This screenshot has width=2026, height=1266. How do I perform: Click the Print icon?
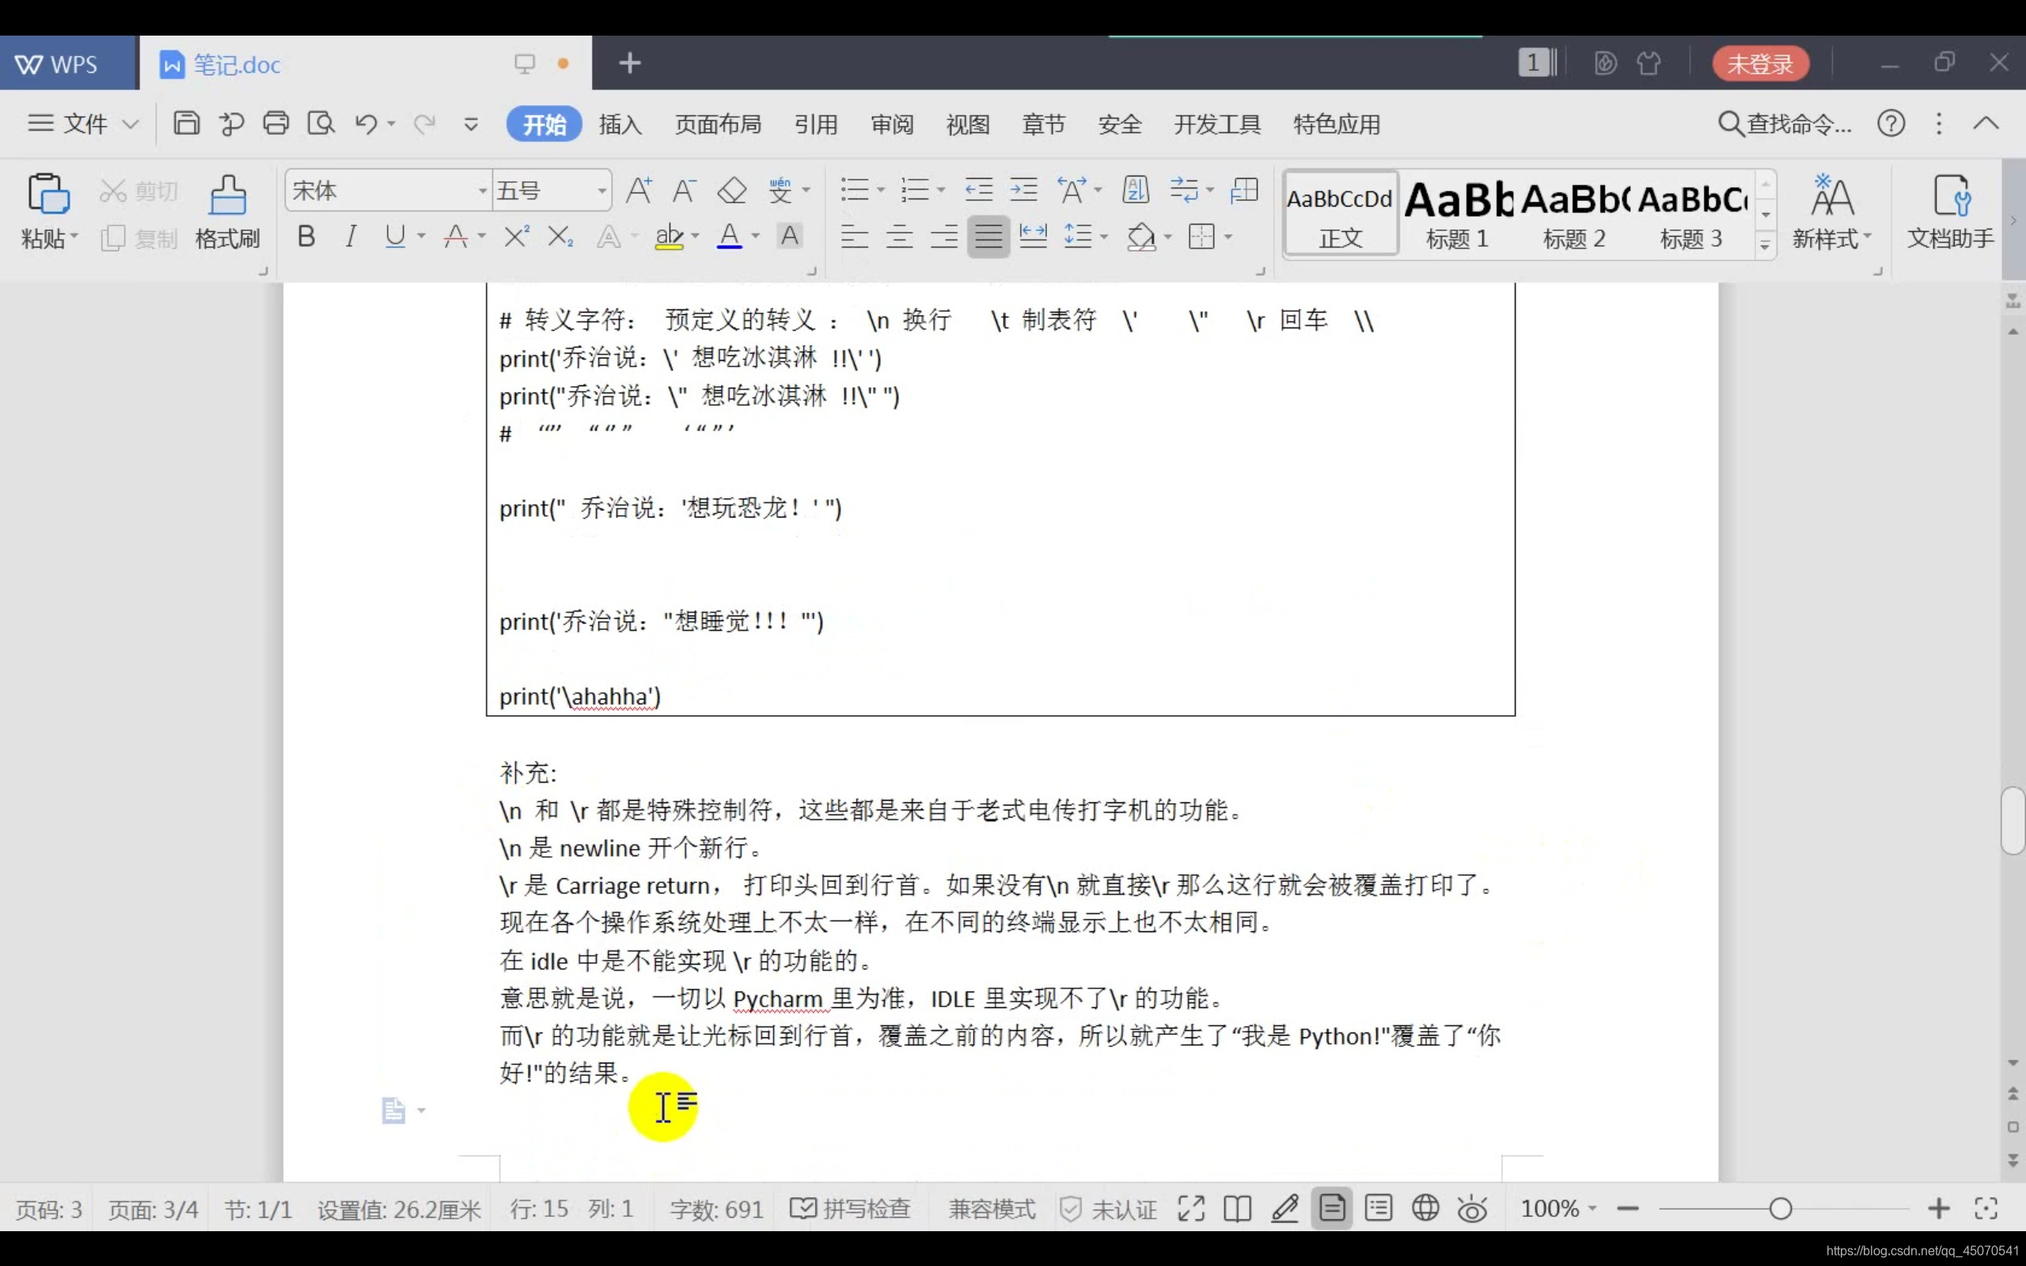click(275, 124)
